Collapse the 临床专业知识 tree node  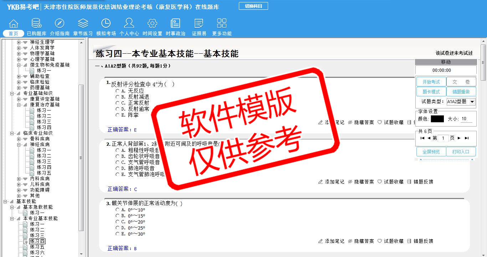[x=12, y=133]
